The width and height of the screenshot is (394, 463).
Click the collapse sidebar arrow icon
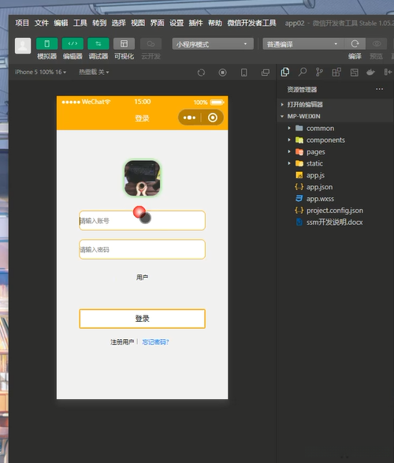click(x=388, y=72)
